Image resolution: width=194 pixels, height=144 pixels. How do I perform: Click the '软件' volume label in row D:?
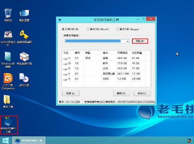click(105, 63)
